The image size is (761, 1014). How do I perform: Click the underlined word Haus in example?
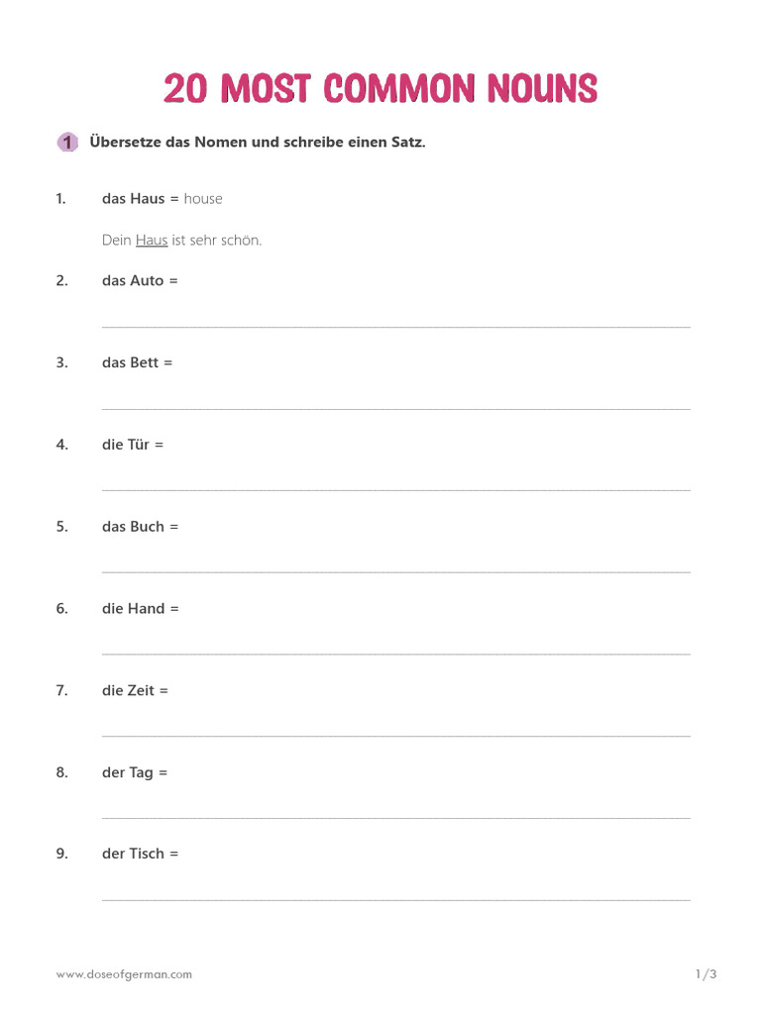click(152, 241)
